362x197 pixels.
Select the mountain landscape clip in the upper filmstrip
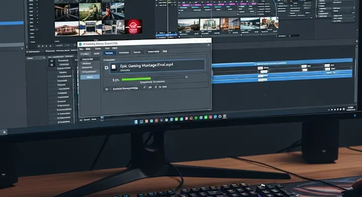coord(189,25)
